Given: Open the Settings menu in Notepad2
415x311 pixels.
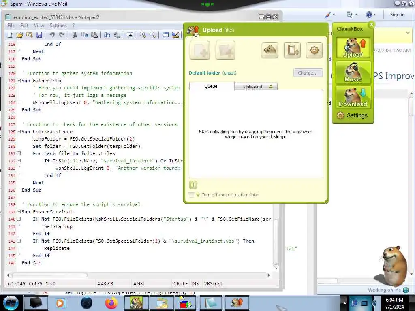Looking at the screenshot, I should (58, 26).
